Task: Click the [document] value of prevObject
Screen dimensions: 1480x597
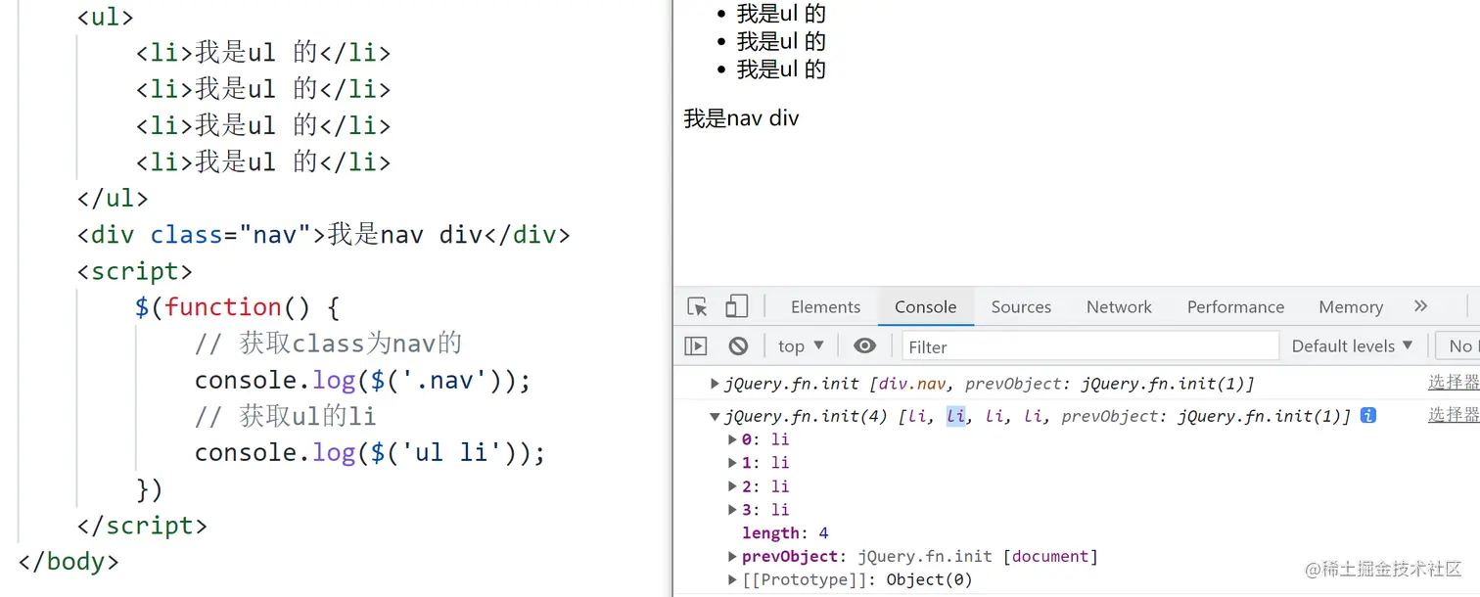Action: tap(1050, 556)
